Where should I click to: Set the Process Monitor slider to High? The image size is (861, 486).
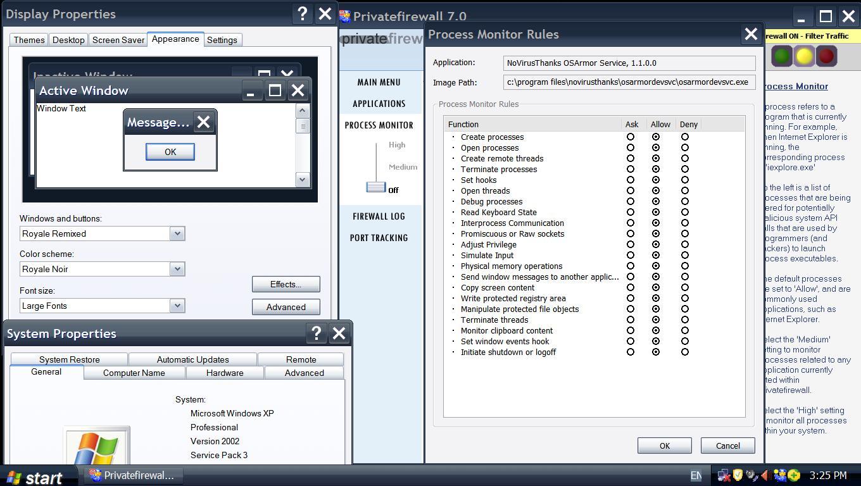[397, 145]
